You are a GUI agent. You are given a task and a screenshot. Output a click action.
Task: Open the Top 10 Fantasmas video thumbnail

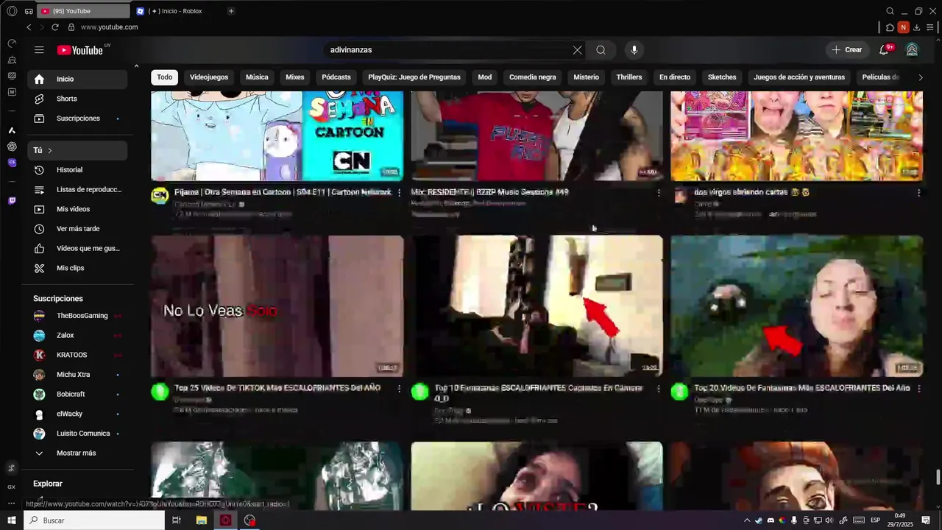(x=537, y=306)
